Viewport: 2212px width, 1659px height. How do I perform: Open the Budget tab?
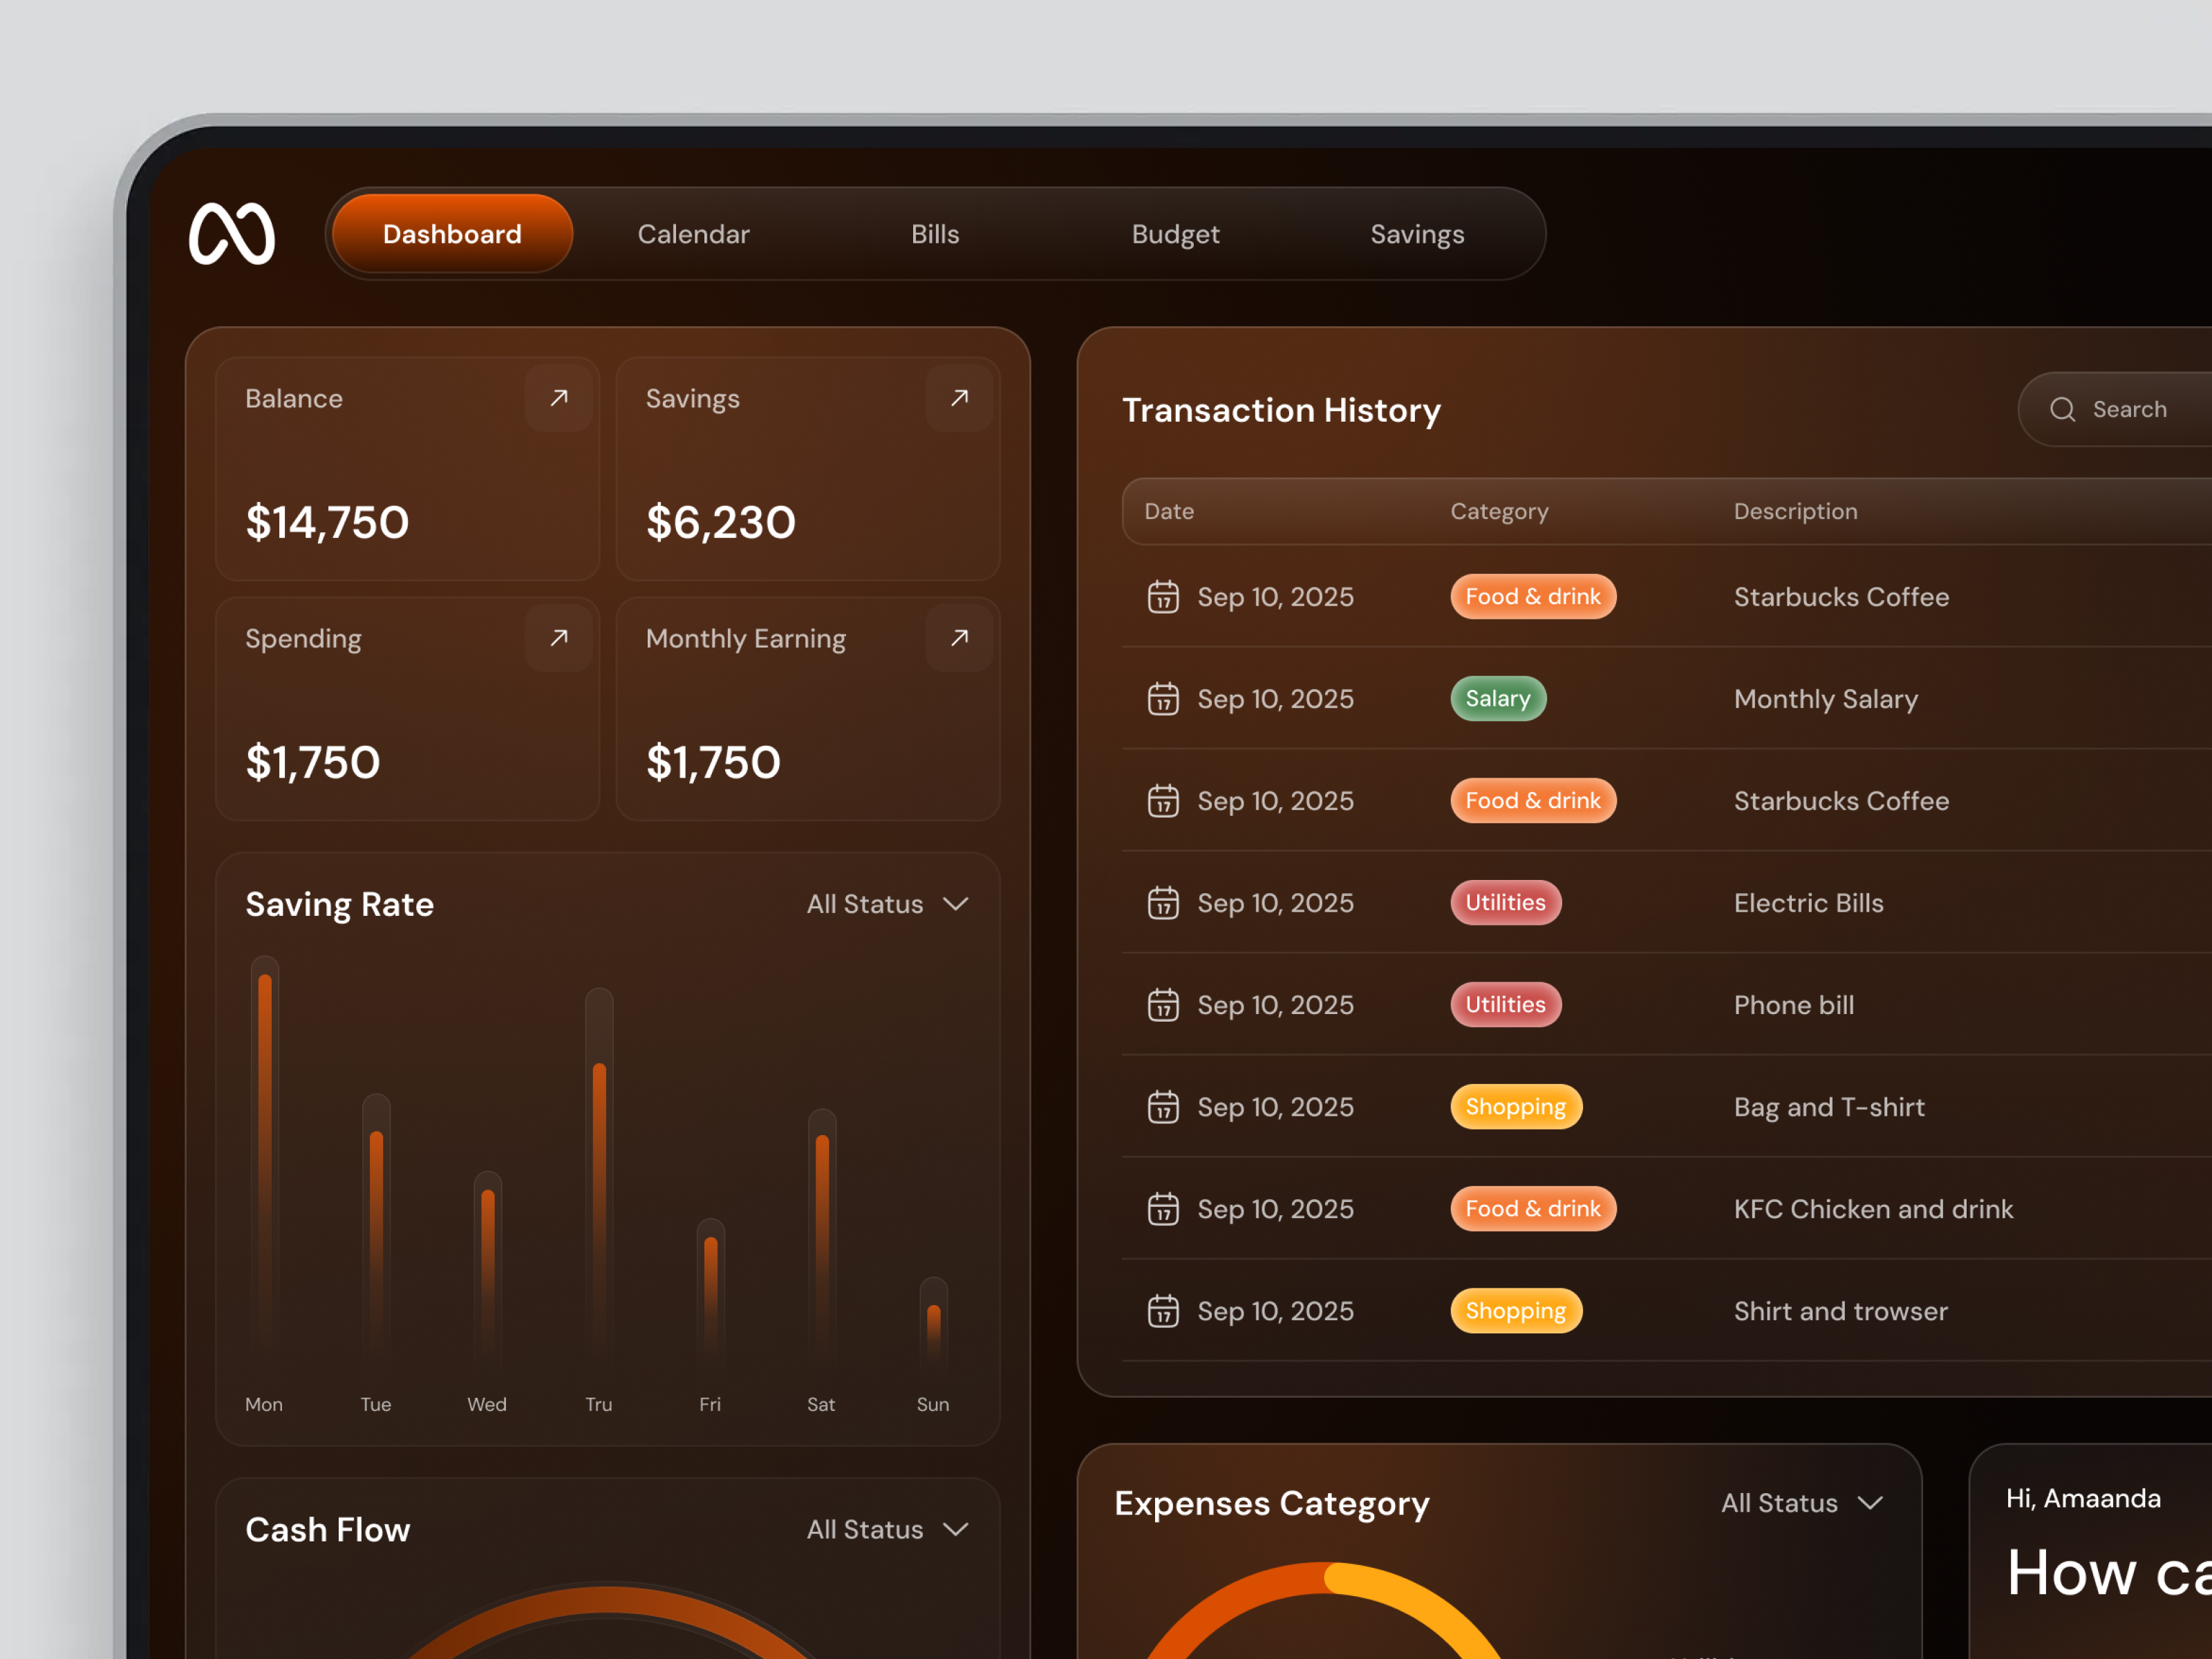(x=1175, y=233)
